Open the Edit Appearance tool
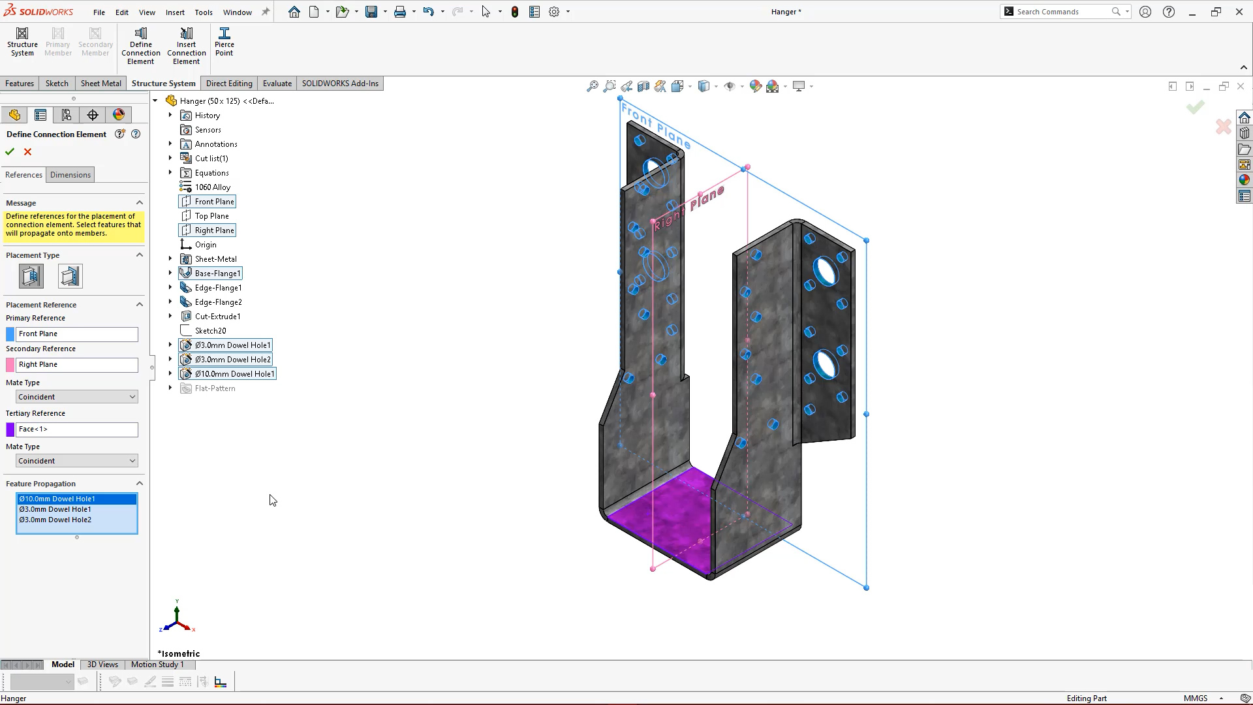 click(x=756, y=86)
